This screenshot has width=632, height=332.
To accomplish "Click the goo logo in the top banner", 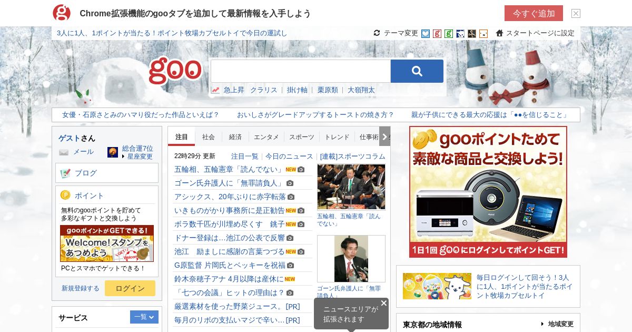I will (x=62, y=13).
